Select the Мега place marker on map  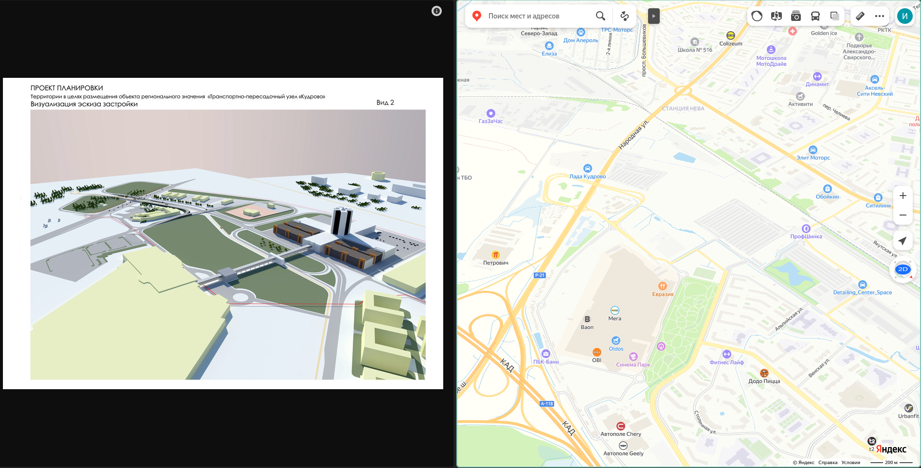[x=615, y=310]
